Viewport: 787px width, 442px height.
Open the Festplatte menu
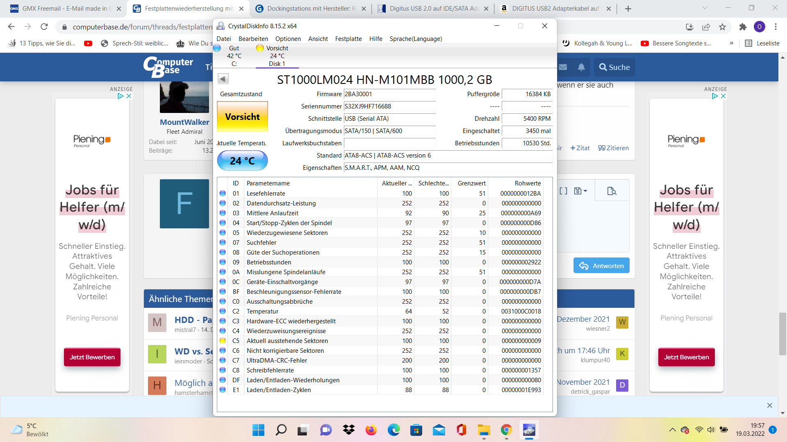click(x=348, y=39)
